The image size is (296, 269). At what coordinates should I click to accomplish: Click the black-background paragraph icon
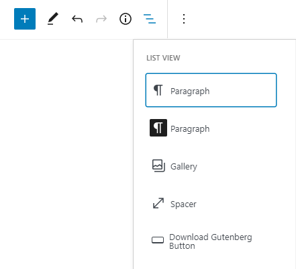coord(158,128)
